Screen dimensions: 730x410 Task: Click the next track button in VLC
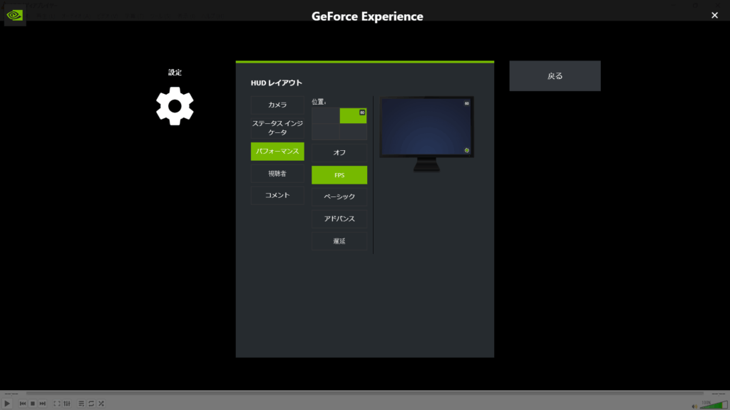tap(42, 404)
